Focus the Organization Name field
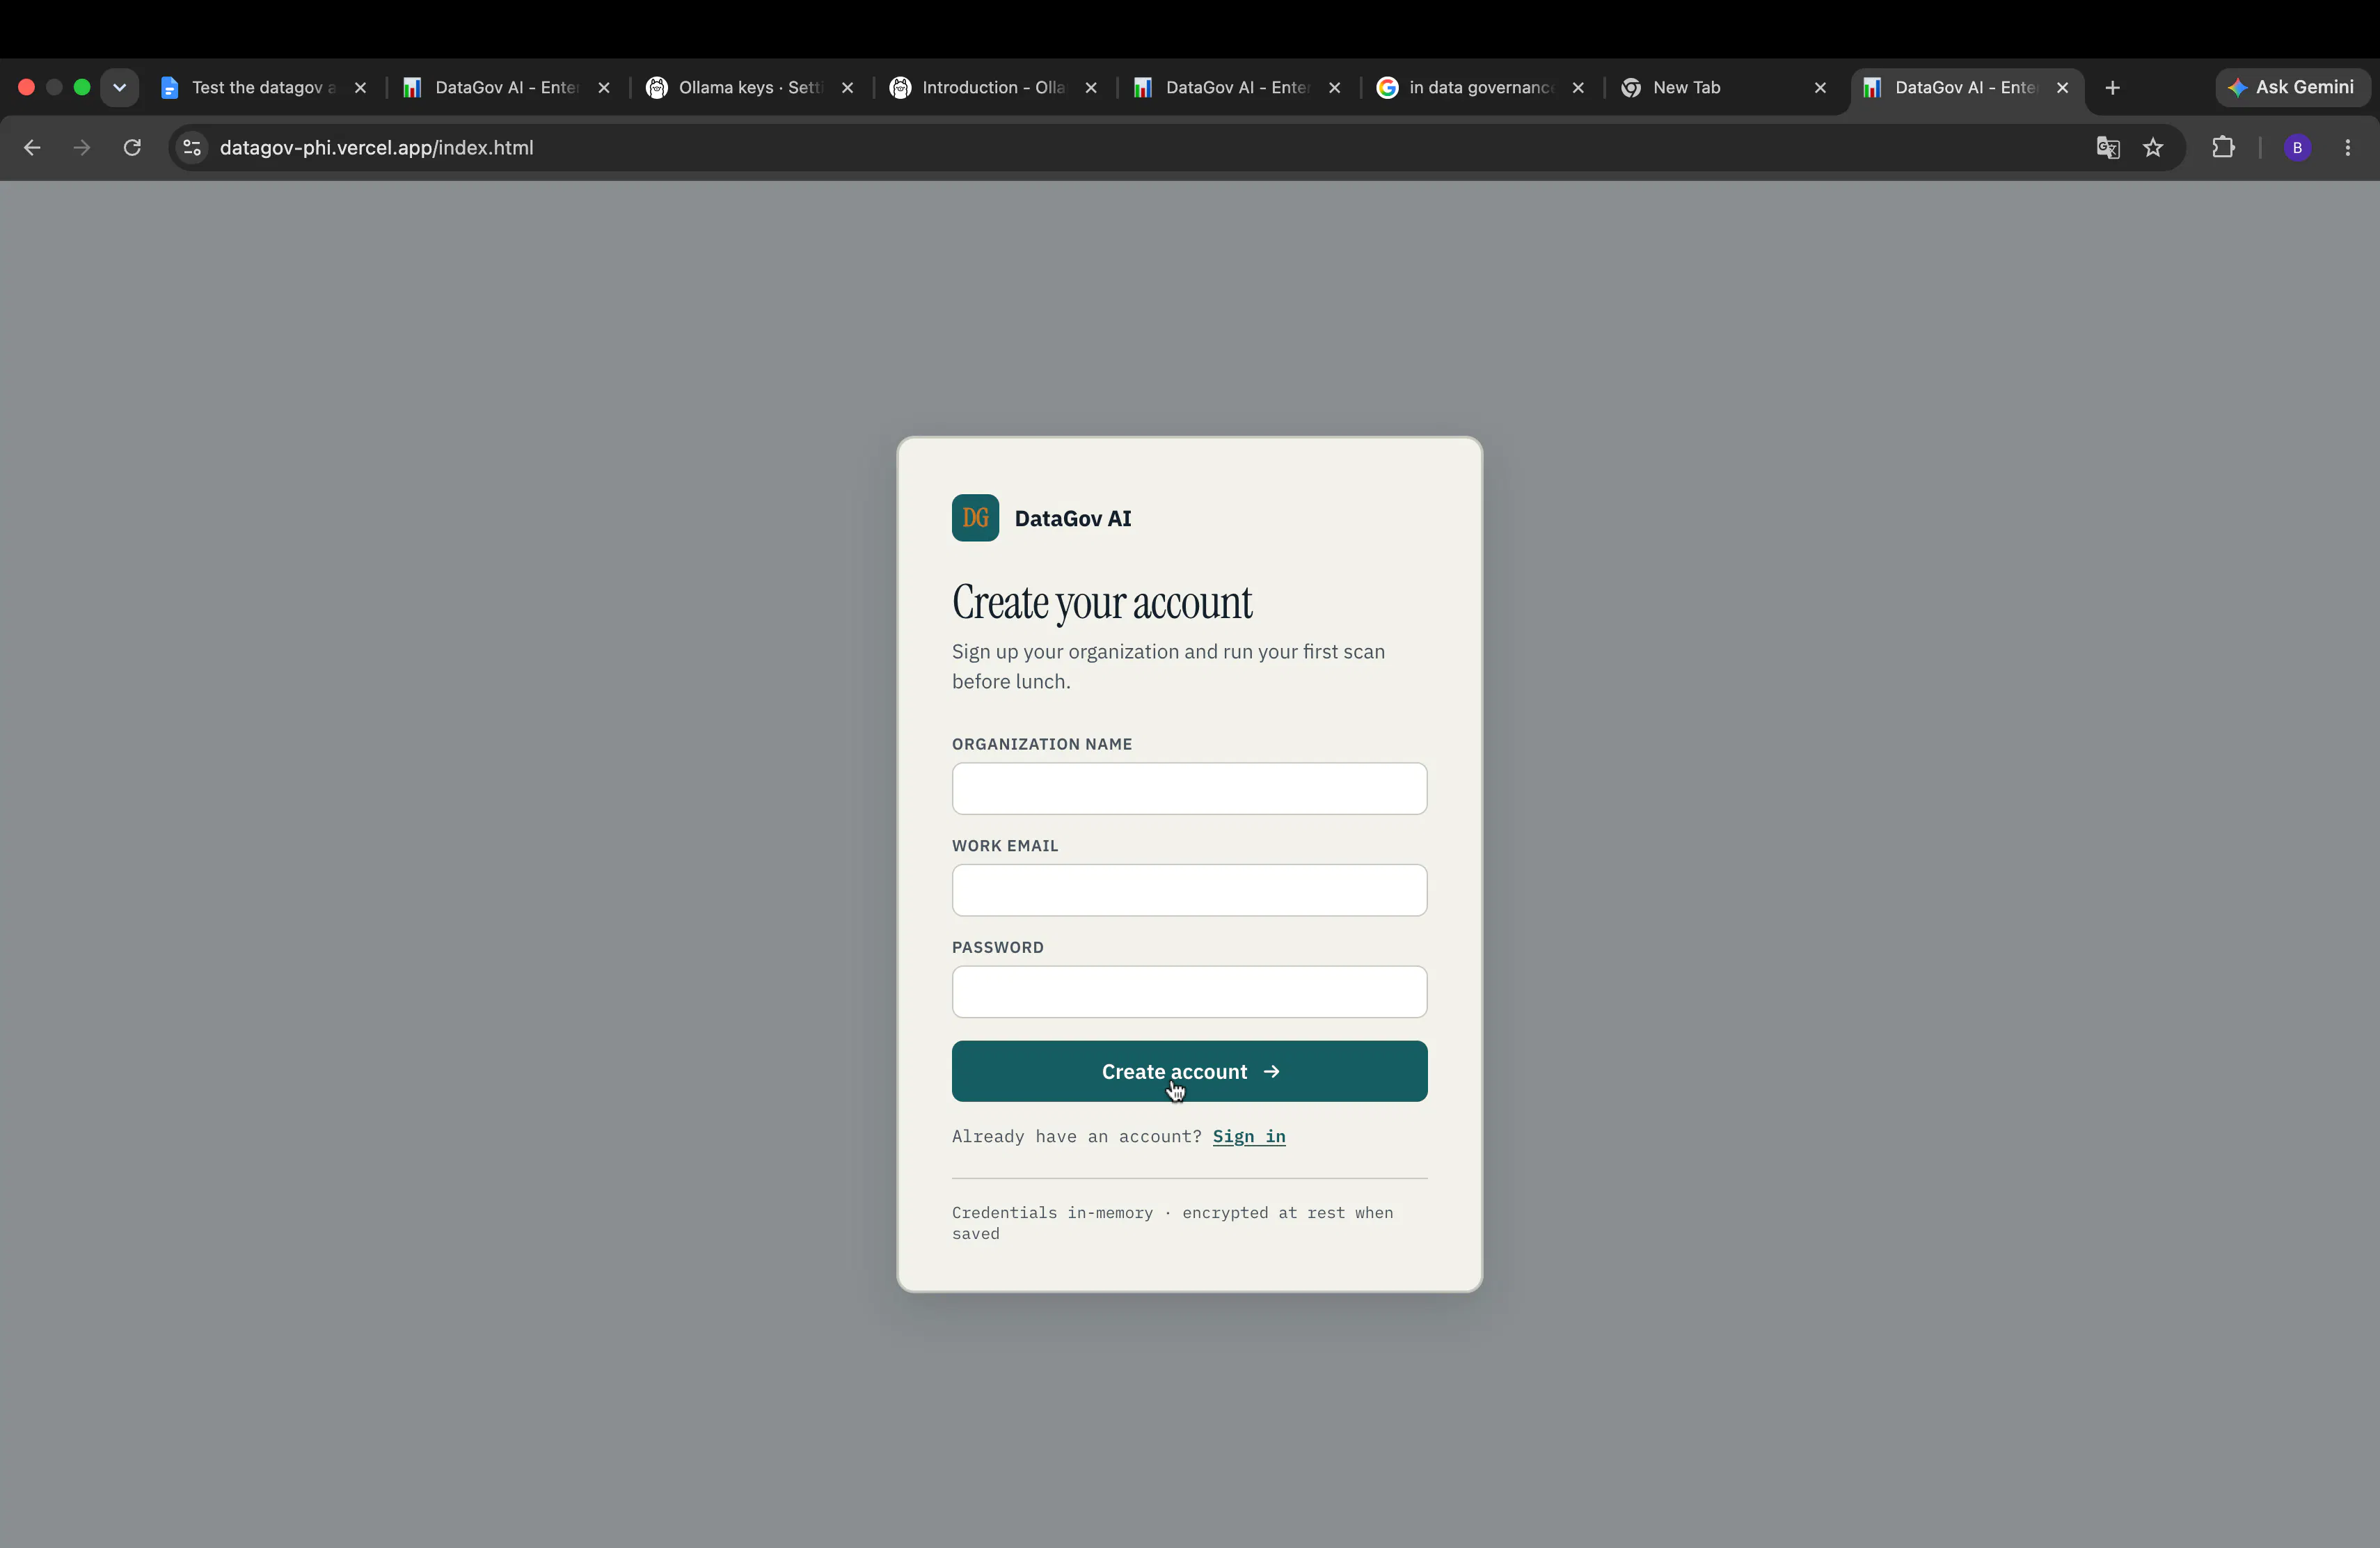 1189,788
